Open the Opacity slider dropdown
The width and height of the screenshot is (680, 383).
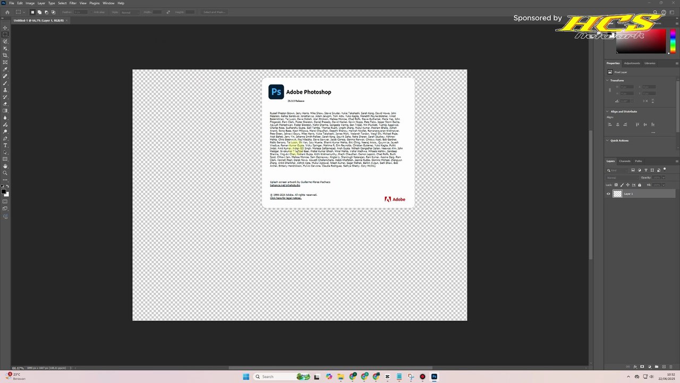click(x=663, y=178)
